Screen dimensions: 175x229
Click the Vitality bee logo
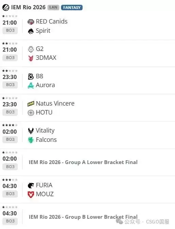(31, 131)
